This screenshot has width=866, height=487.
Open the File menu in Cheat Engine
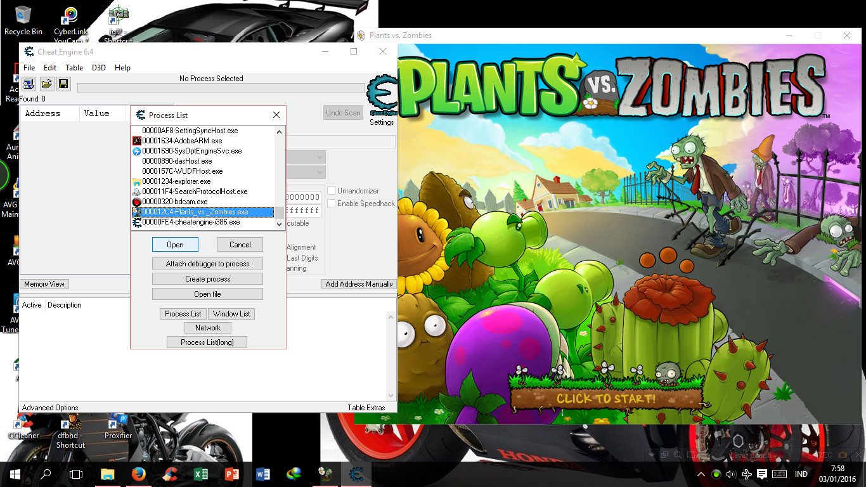click(x=29, y=68)
